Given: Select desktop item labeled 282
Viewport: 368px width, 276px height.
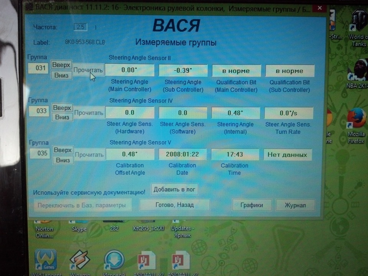Looking at the screenshot, I should [114, 228].
